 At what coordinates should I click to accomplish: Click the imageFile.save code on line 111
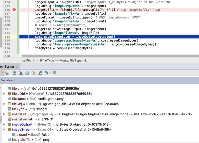pyautogui.click(x=71, y=29)
